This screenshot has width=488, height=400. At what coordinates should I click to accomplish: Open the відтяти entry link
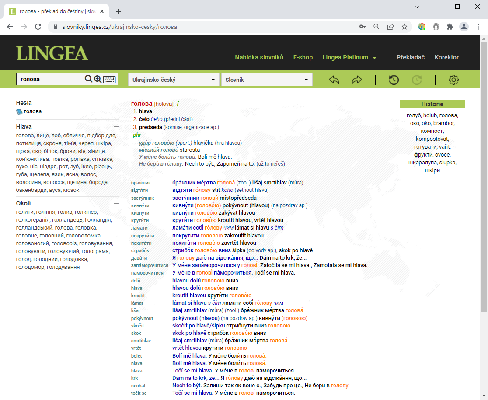click(139, 190)
